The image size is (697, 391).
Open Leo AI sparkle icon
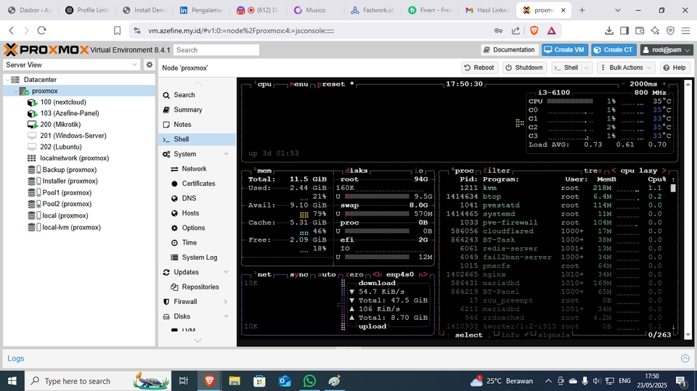[655, 30]
